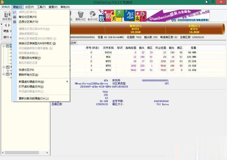
Task: Click the tree horizontal scrollbar thumb
Action: tap(22, 153)
